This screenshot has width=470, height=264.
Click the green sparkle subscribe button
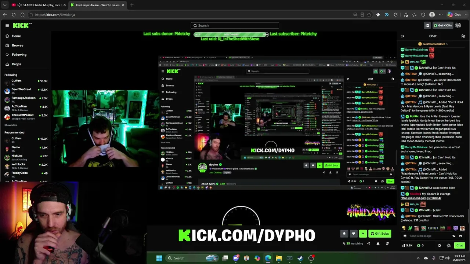pos(363,234)
